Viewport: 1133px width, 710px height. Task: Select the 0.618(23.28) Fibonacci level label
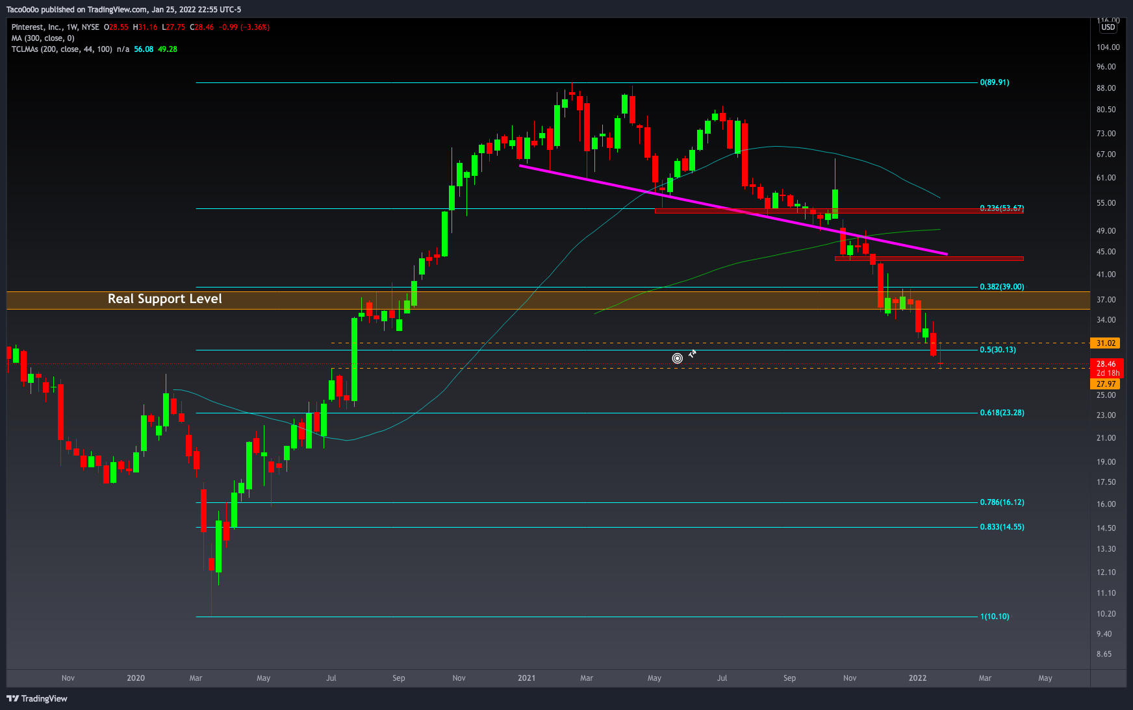[x=1002, y=413]
